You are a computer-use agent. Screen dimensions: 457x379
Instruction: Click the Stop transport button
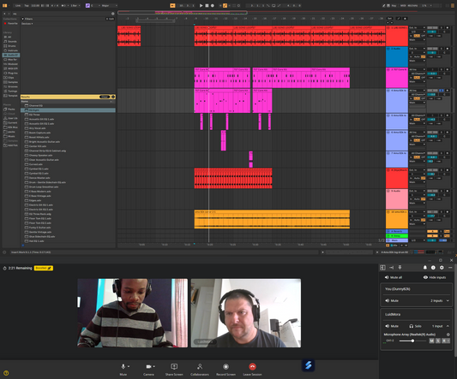pos(207,5)
